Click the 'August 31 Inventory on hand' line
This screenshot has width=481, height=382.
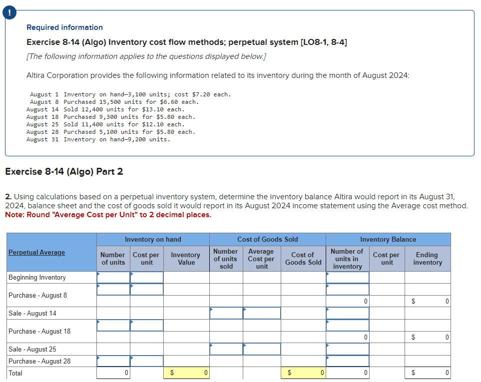click(98, 139)
